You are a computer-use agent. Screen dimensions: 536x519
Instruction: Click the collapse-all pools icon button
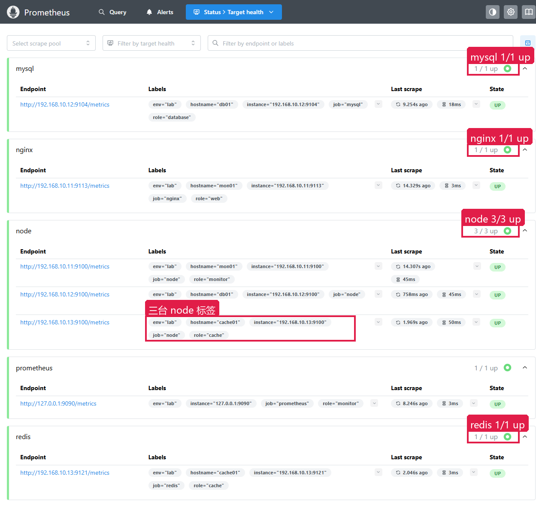(x=528, y=43)
